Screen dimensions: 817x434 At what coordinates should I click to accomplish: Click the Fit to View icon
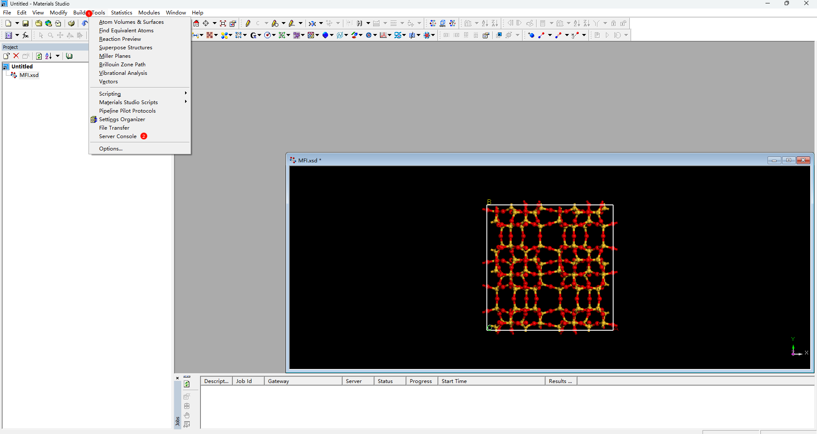223,23
